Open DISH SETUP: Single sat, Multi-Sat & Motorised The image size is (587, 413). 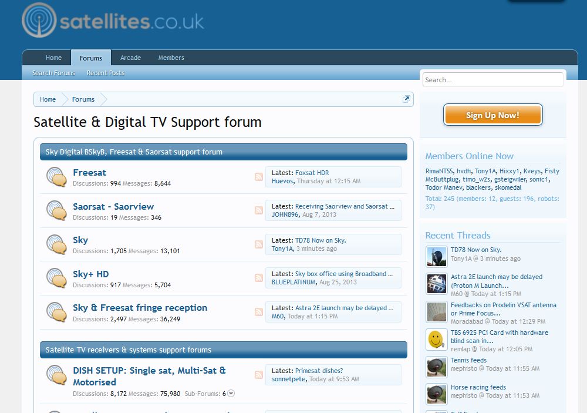149,376
